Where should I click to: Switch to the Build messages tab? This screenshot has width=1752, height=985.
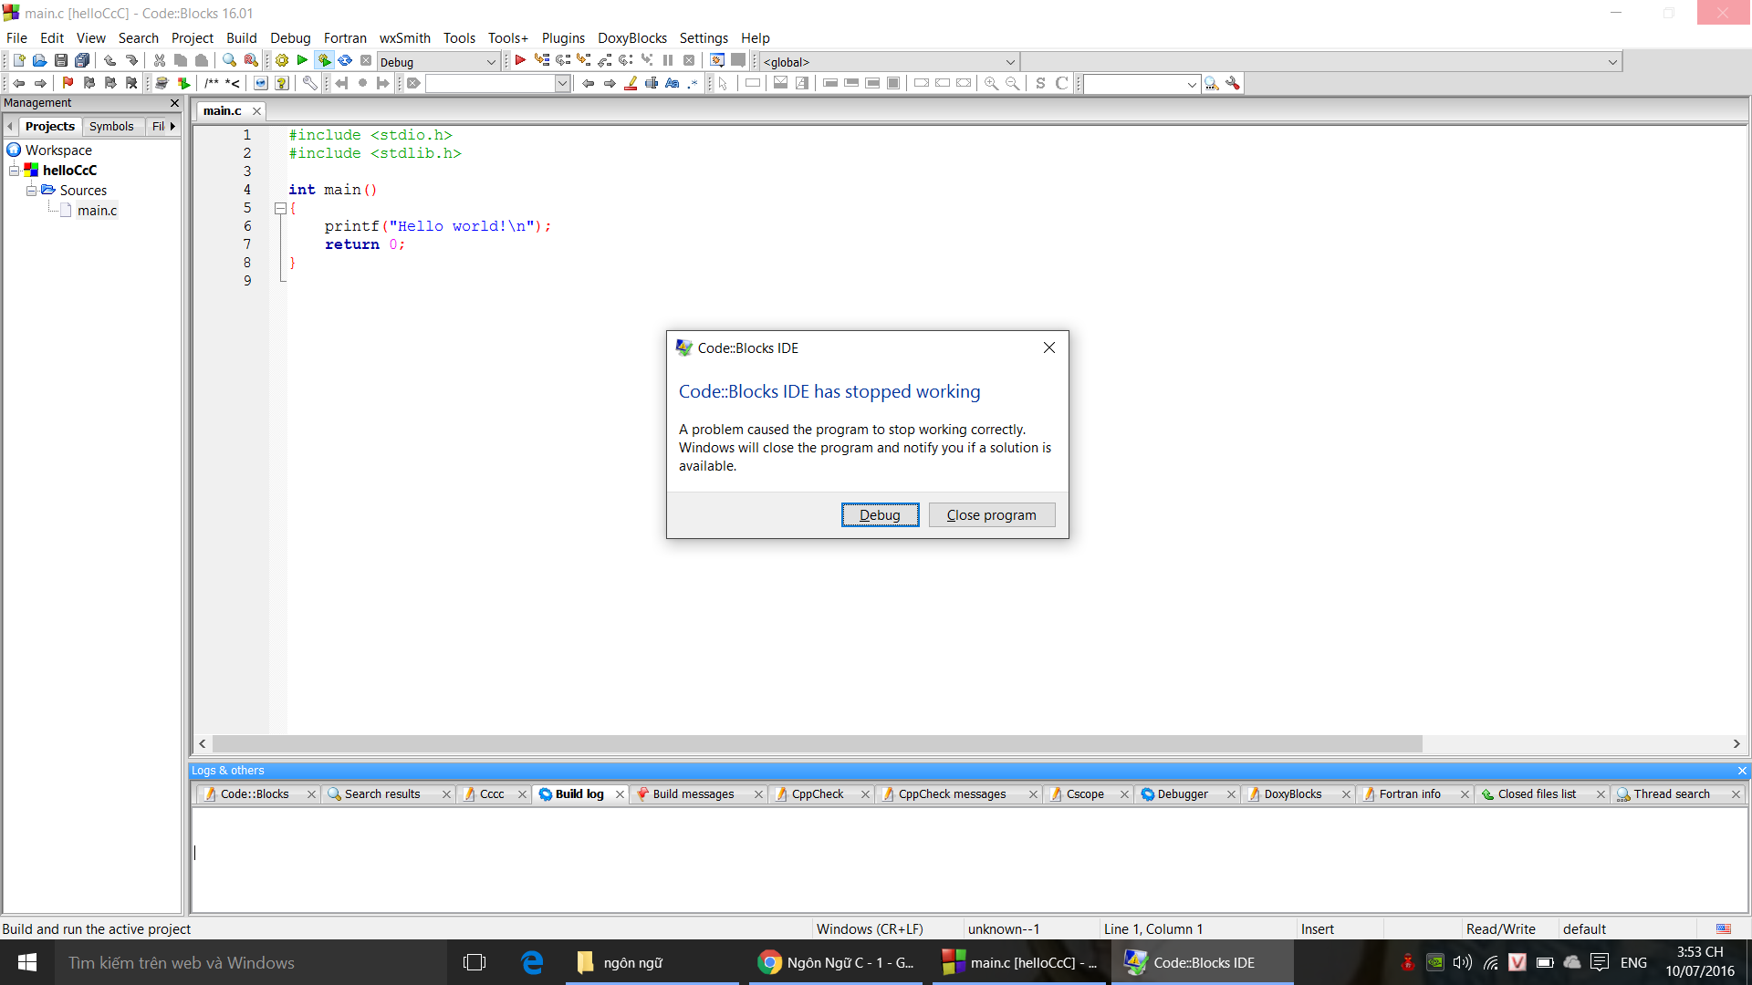tap(693, 794)
